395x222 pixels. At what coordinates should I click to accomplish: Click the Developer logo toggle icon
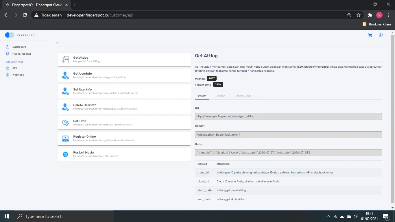[x=10, y=35]
